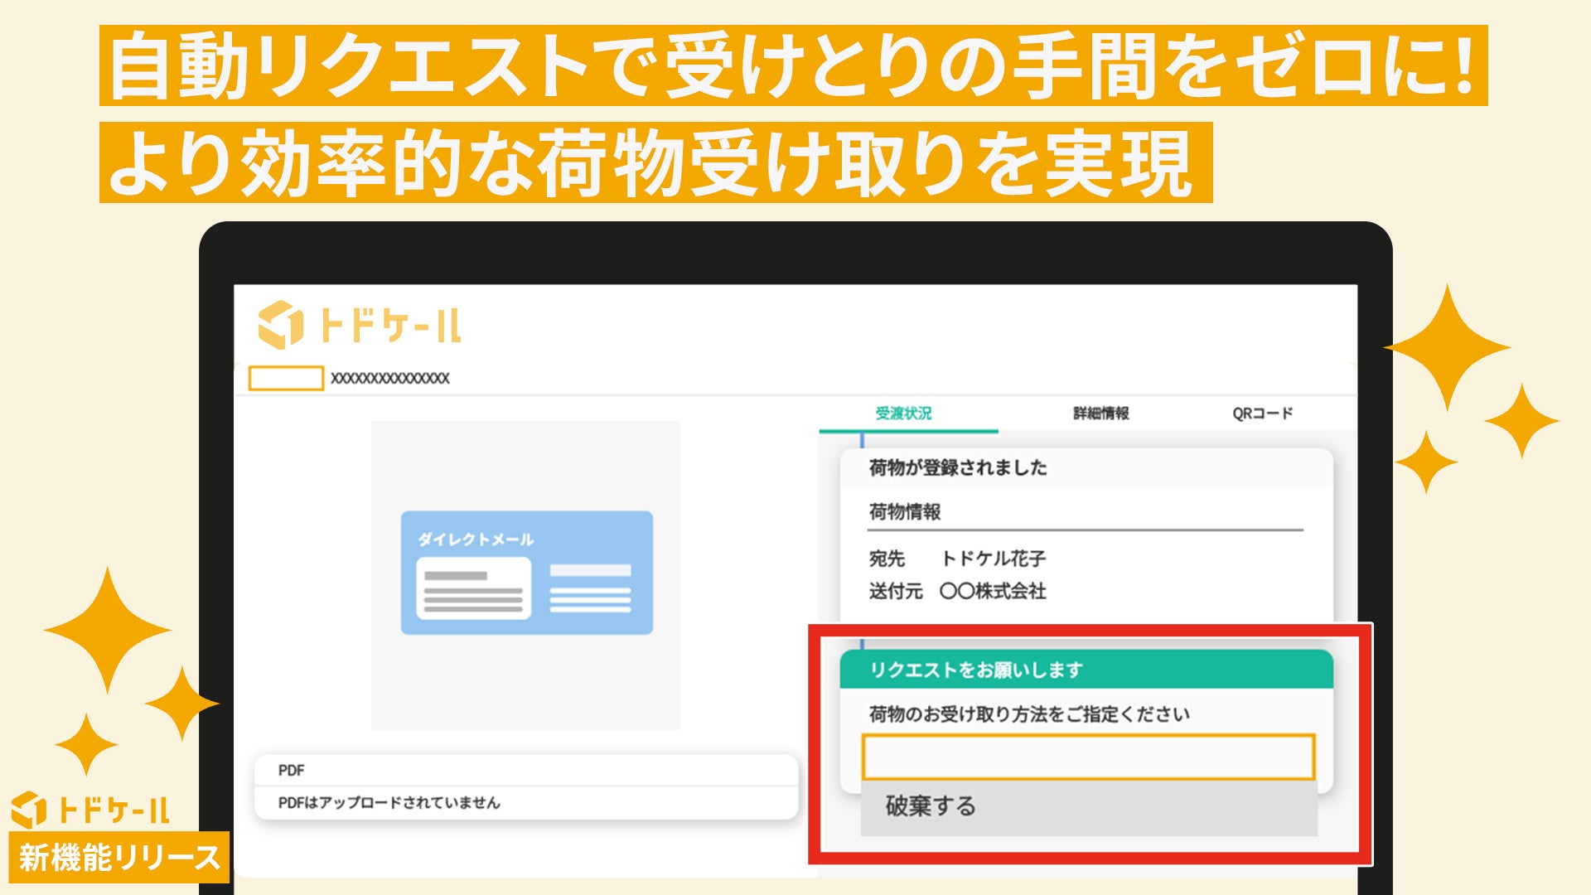This screenshot has width=1591, height=895.
Task: Click the トドケール cube logo in app header
Action: 282,324
